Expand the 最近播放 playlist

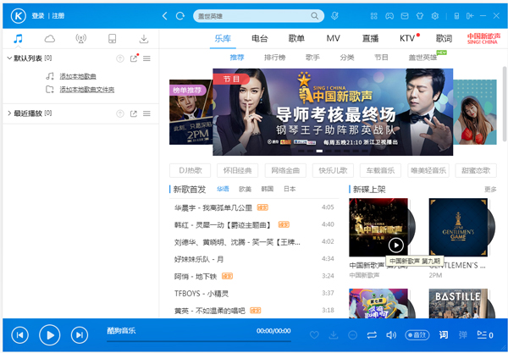[9, 113]
